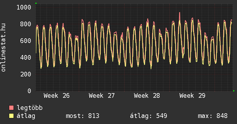The height and width of the screenshot is (124, 237).
Task: Click the pink legtöbb legend swatch
Action: 11,108
